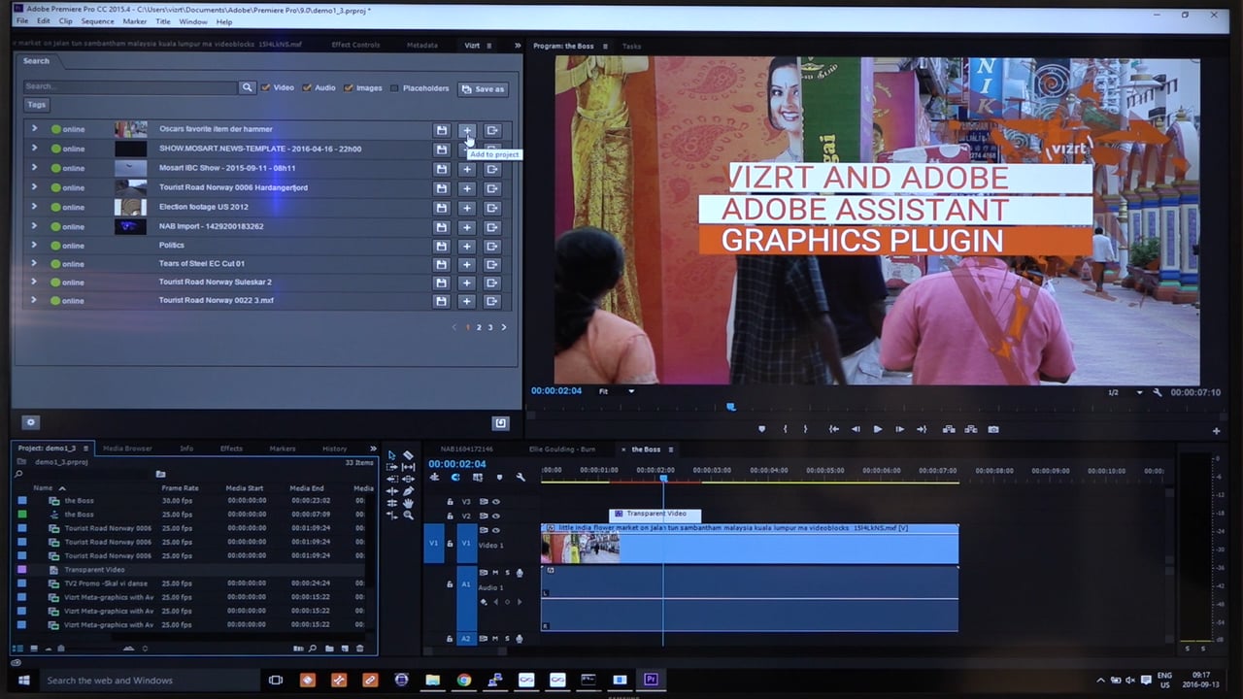Screen dimensions: 1243x699
Task: Uncheck the Video filter checkbox
Action: click(x=266, y=88)
